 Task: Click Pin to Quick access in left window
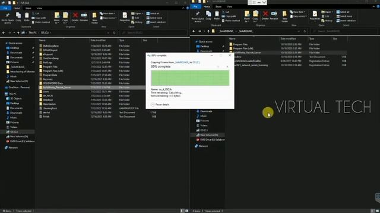click(x=8, y=18)
